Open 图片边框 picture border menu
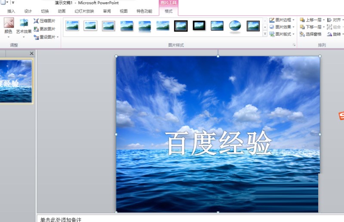 (282, 20)
